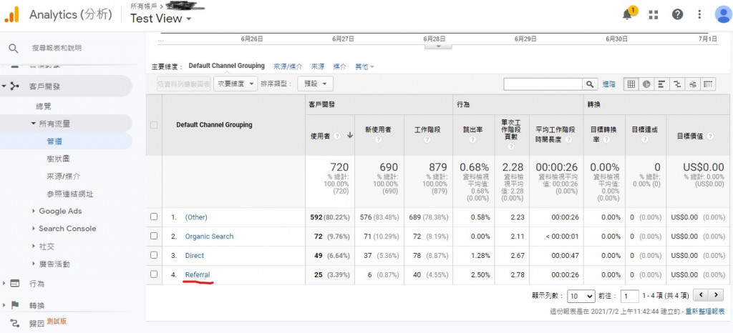Open the 次要維度 secondary dimension dropdown
This screenshot has height=333, width=733.
(236, 84)
